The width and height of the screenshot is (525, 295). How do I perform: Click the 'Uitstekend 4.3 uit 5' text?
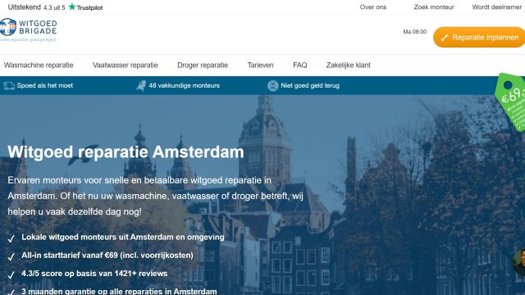click(36, 7)
